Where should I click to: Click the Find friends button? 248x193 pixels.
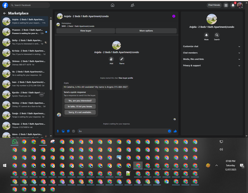tap(214, 5)
